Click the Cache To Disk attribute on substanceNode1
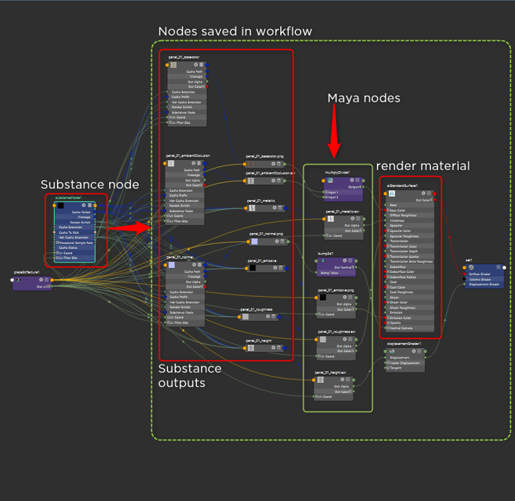515x501 pixels. [x=69, y=232]
